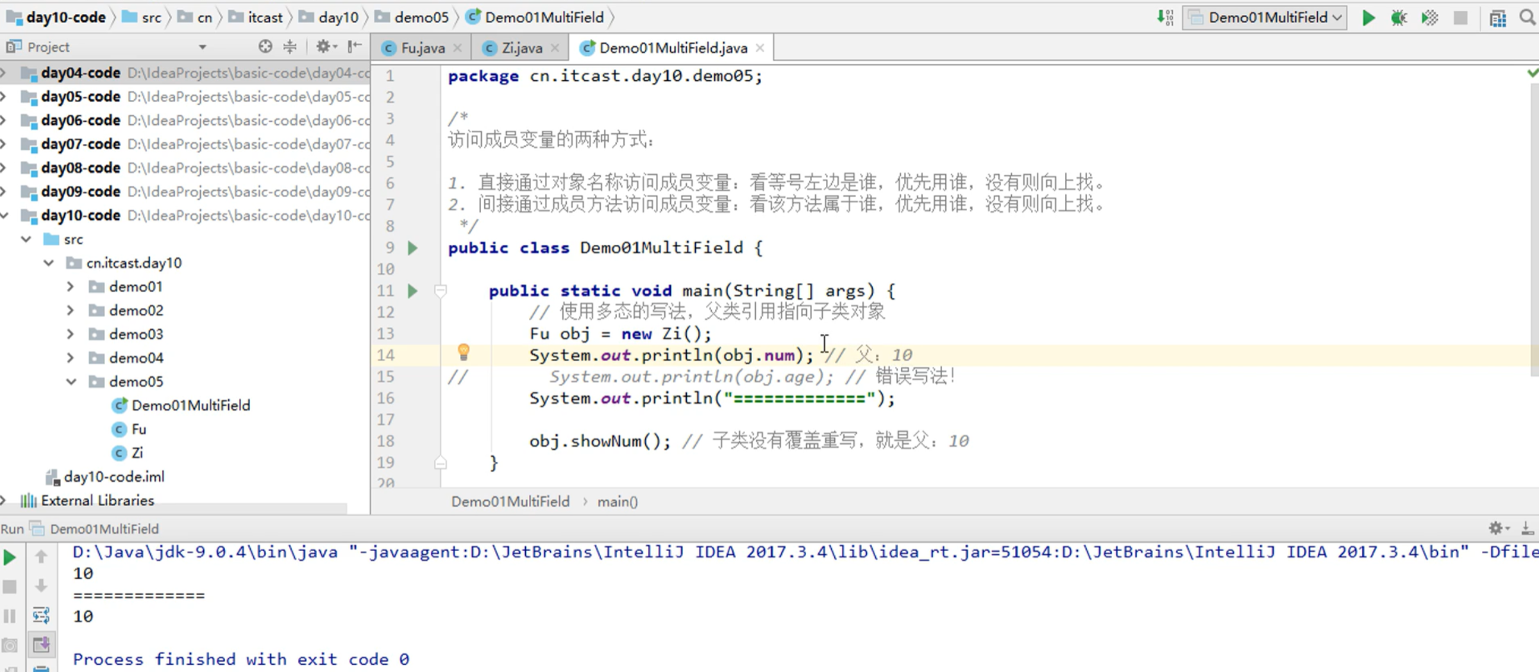The width and height of the screenshot is (1539, 672).
Task: Open Project panel settings gear
Action: 326,46
